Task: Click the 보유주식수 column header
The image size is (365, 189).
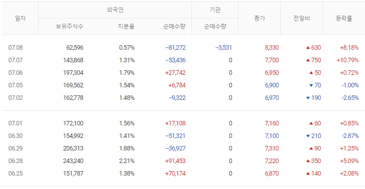Action: 70,26
